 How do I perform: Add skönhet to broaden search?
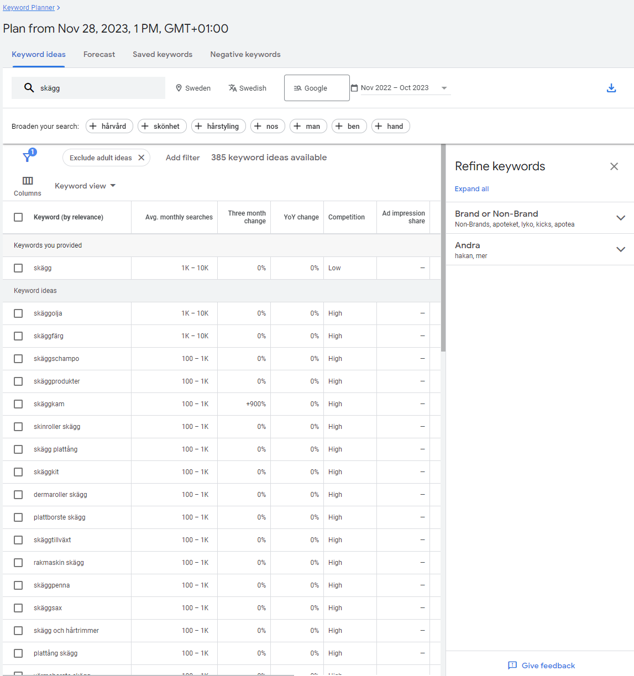[x=162, y=126]
